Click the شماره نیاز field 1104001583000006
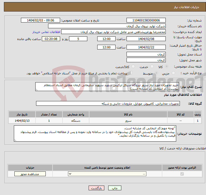Viewport: 206px width, 195px height. [146, 20]
